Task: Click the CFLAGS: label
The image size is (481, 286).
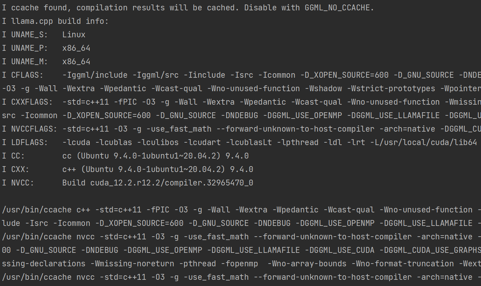Action: coord(27,75)
